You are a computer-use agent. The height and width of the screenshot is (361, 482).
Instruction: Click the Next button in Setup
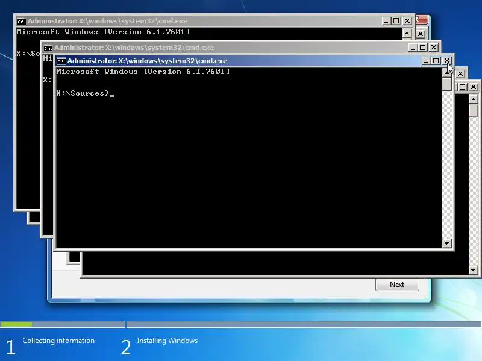(397, 285)
